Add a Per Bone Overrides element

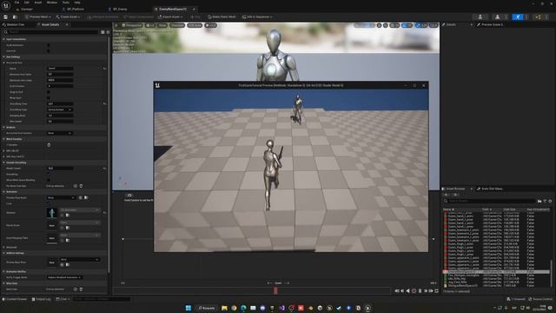pyautogui.click(x=76, y=186)
